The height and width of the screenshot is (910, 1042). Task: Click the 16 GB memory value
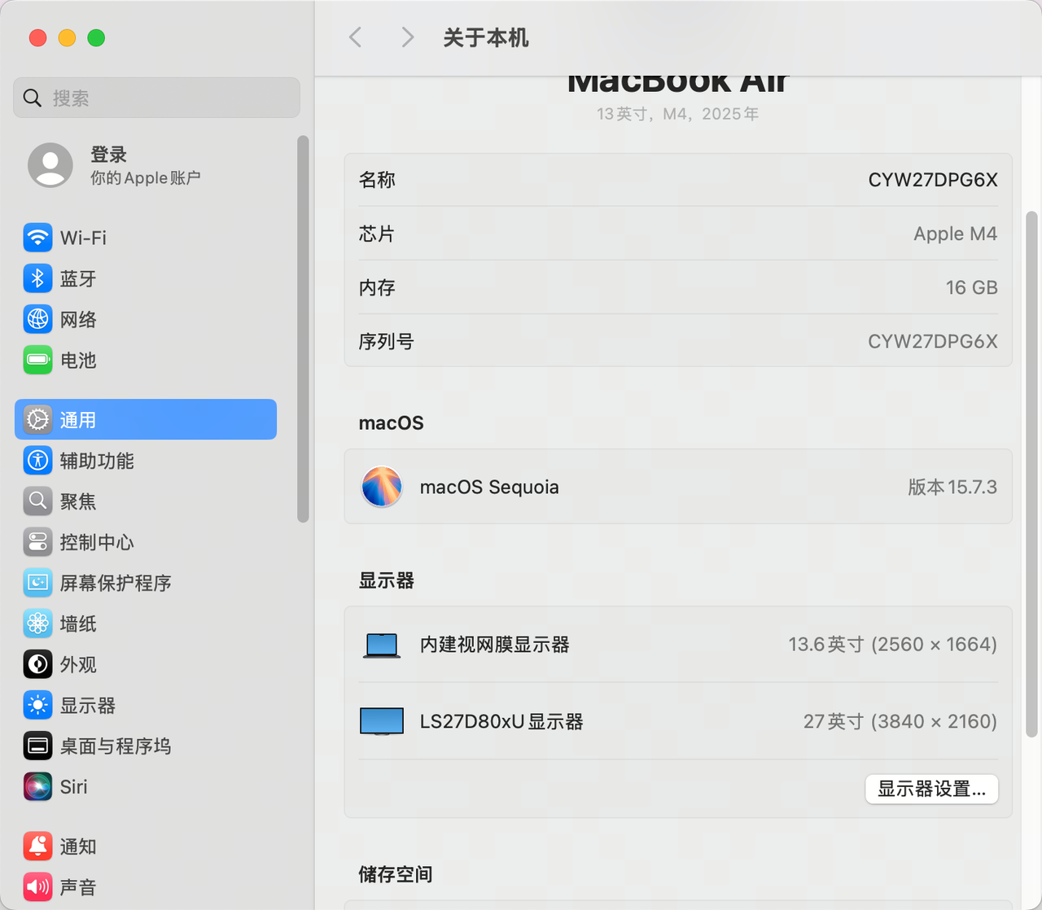[972, 287]
